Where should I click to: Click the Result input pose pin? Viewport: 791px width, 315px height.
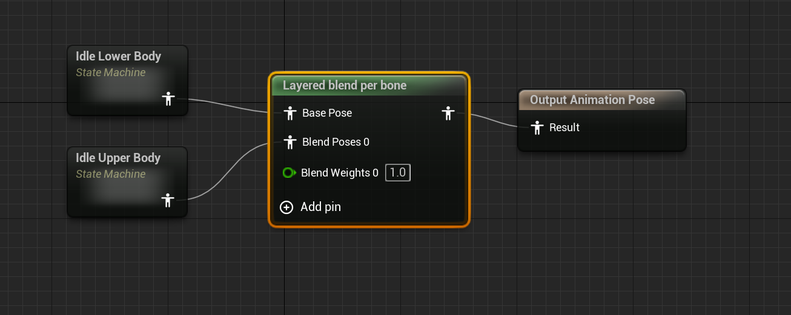(537, 128)
